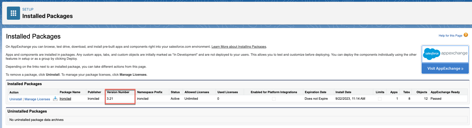Toggle Enabled for Platform Integrations checkbox

(x=274, y=99)
